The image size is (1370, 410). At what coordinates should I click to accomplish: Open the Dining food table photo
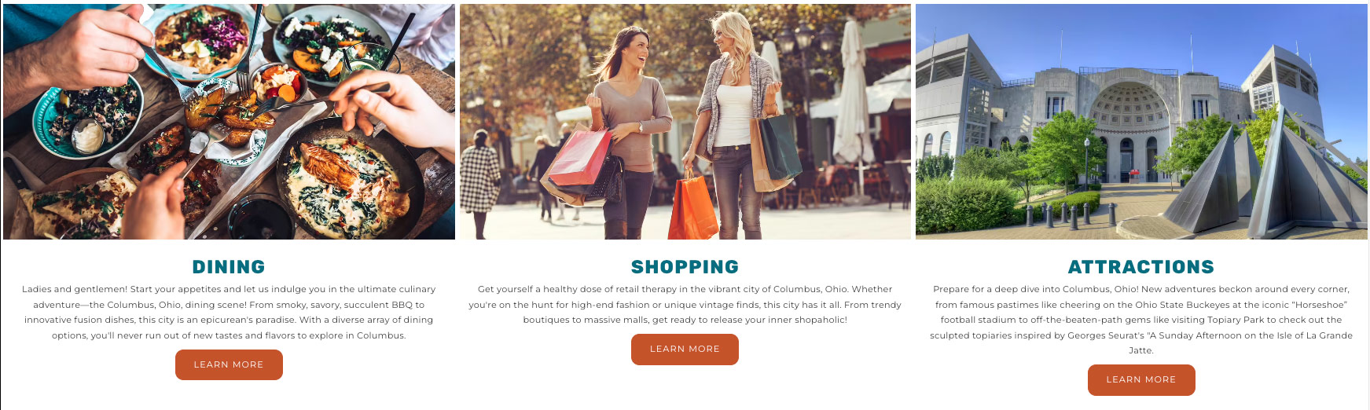(x=229, y=122)
